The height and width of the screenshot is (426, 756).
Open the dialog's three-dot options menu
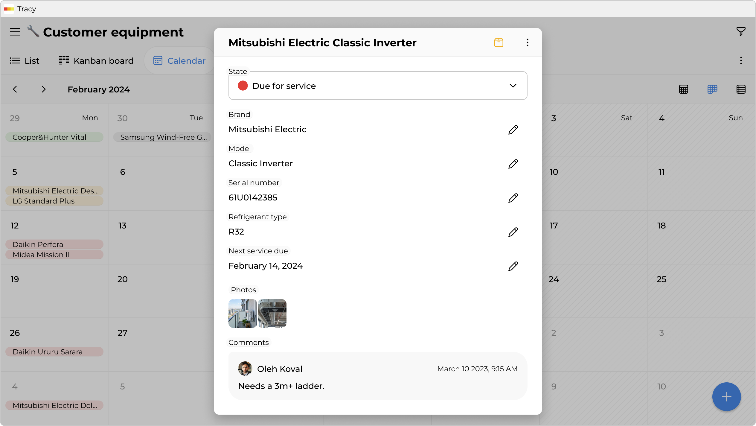527,42
